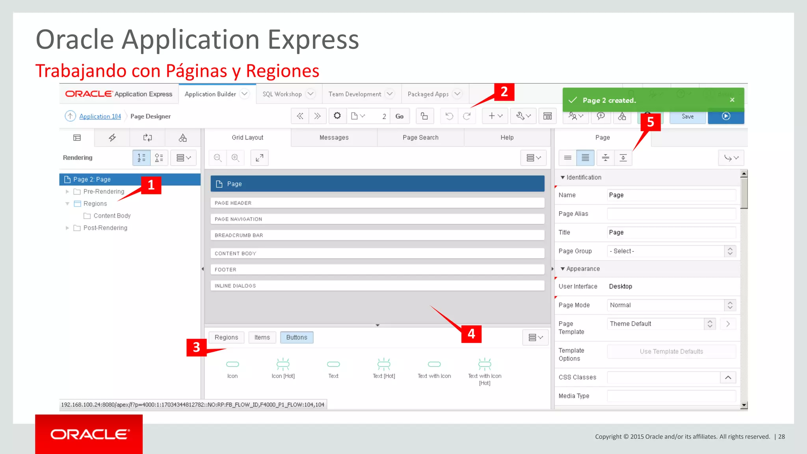Image resolution: width=807 pixels, height=454 pixels.
Task: Expand all property groups icon
Action: (x=623, y=158)
